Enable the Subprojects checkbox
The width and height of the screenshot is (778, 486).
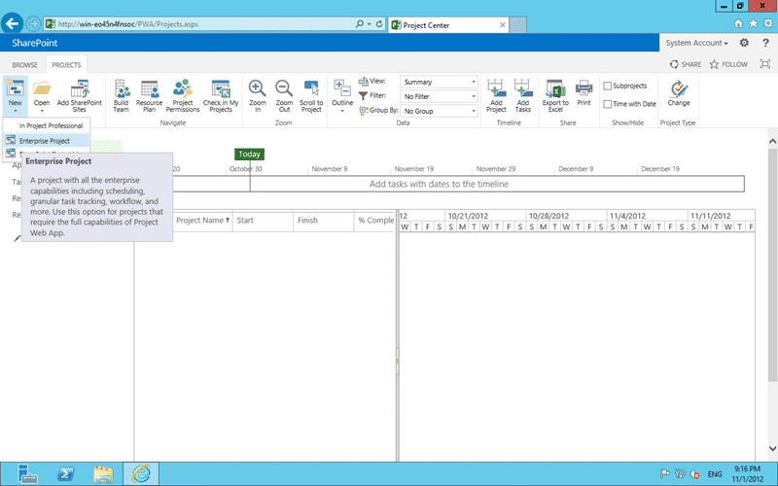[607, 86]
